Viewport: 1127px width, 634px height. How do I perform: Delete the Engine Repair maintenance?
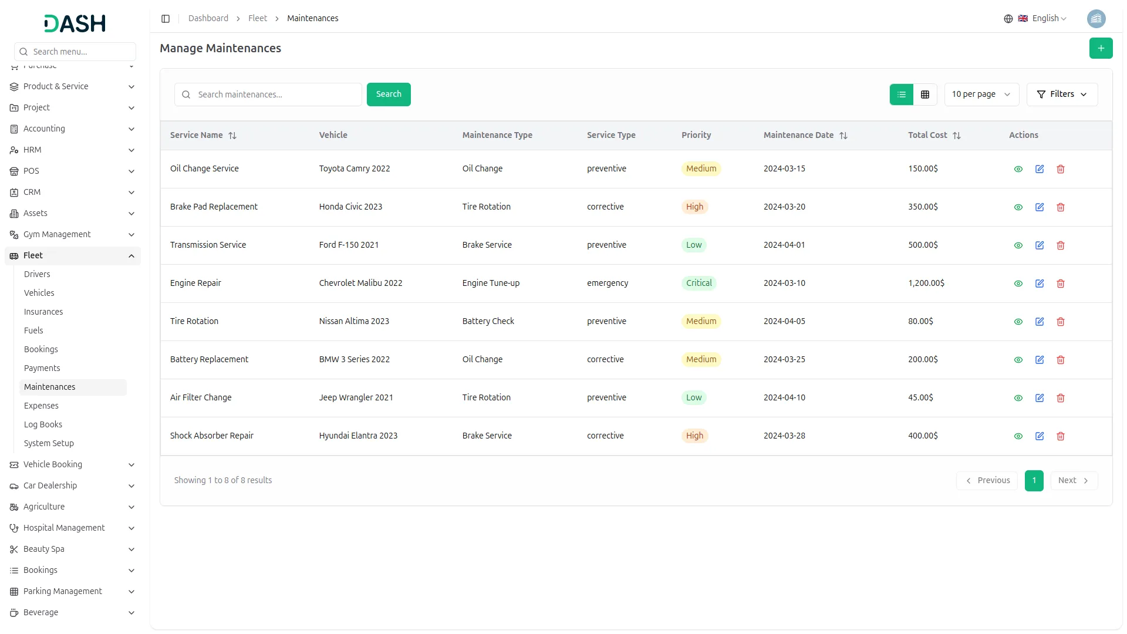tap(1061, 284)
